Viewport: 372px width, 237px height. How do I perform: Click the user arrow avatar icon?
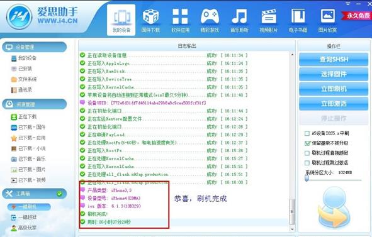334,208
